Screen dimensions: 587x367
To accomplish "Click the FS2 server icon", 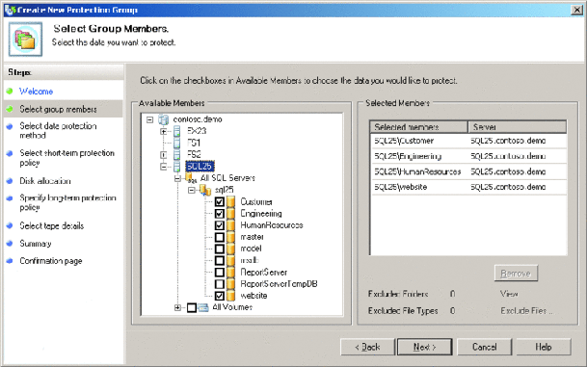I will [177, 154].
